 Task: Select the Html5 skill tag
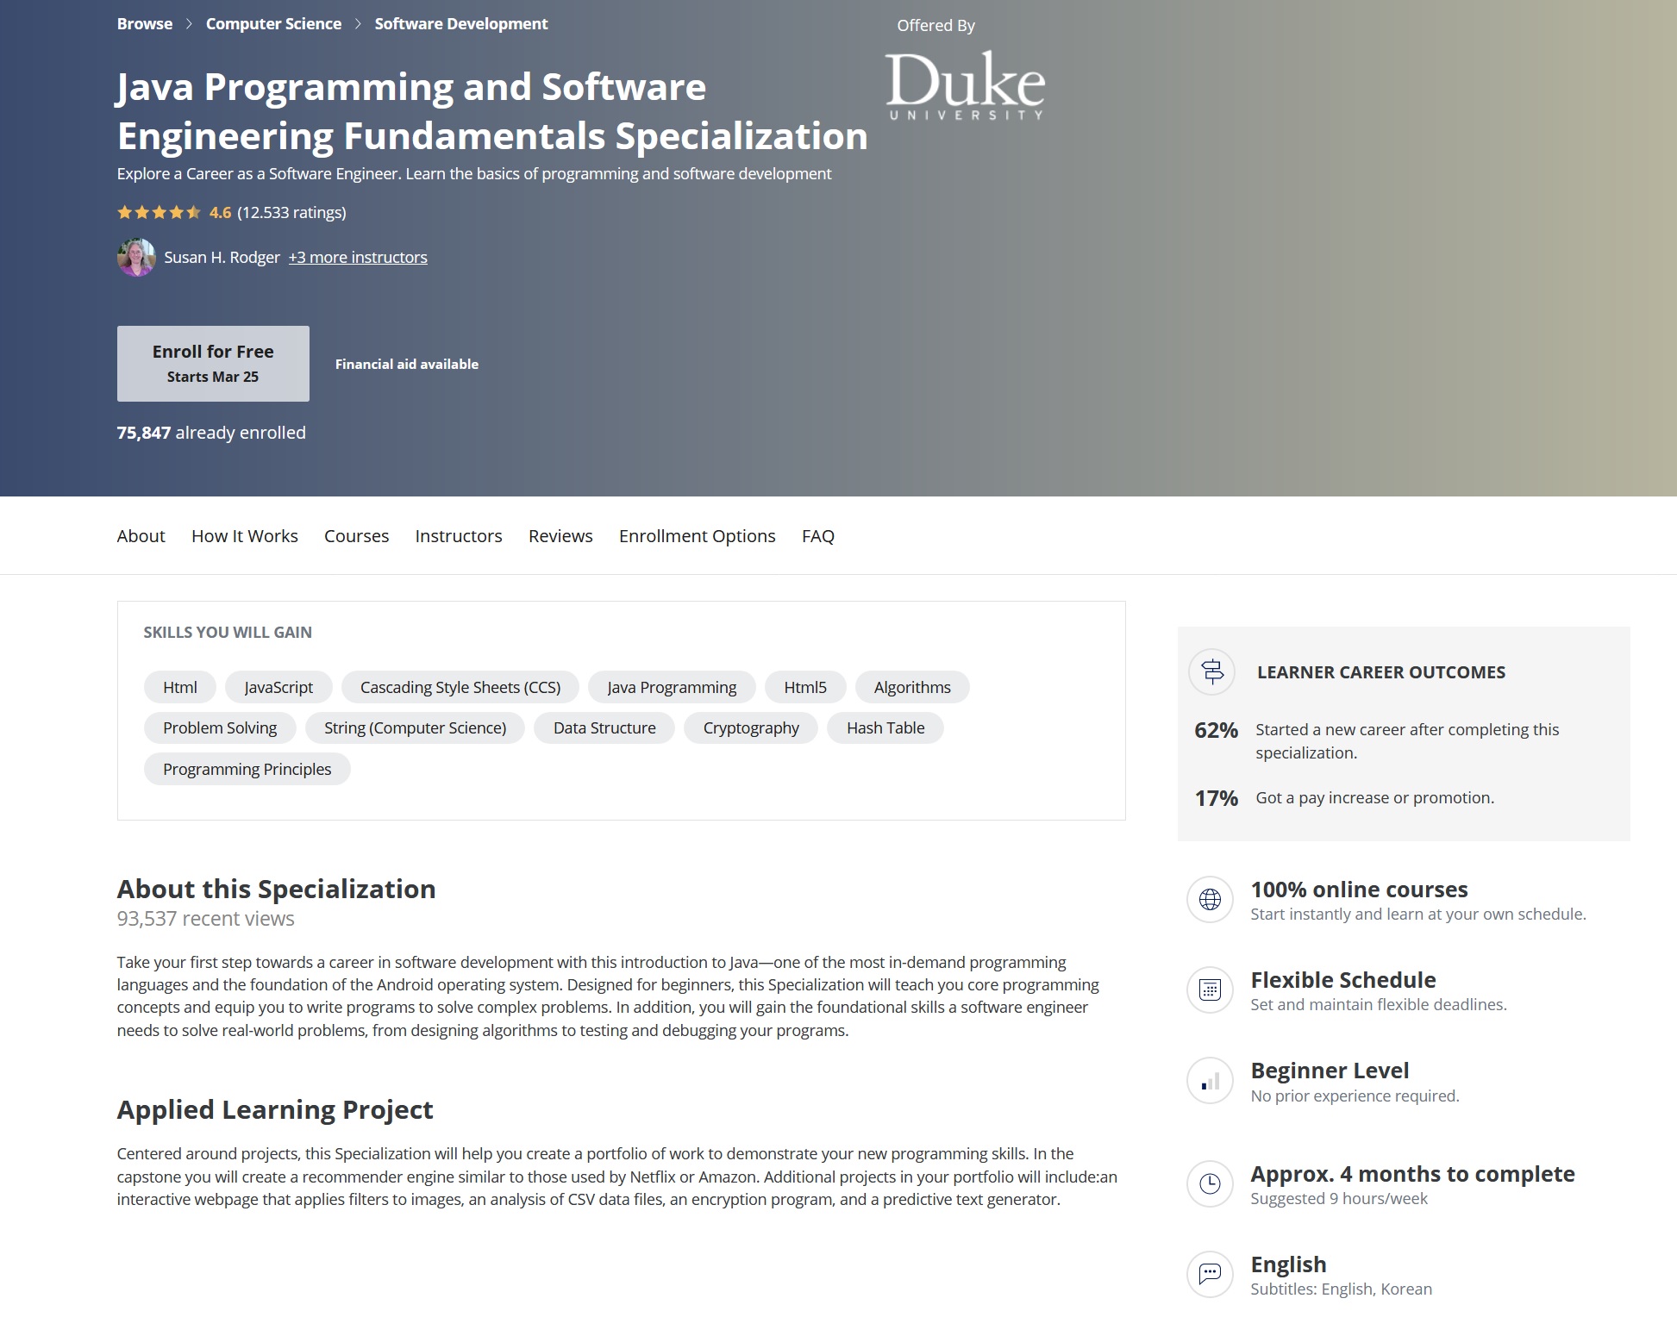(805, 687)
